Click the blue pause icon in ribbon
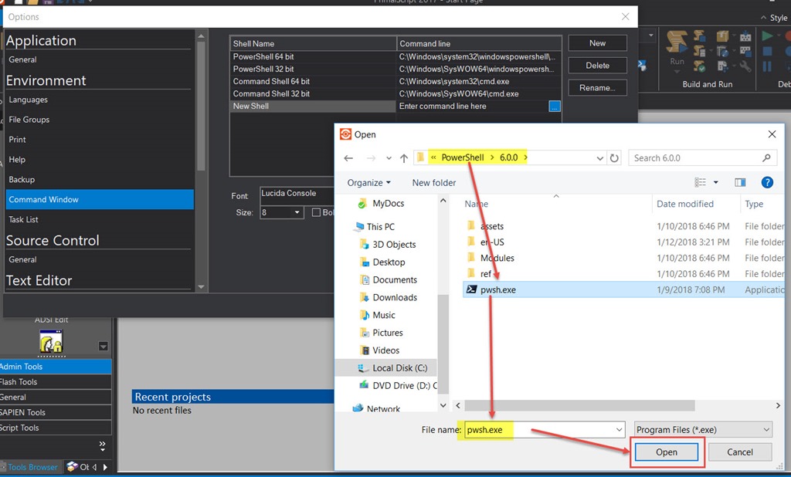Viewport: 791px width, 477px height. tap(767, 66)
